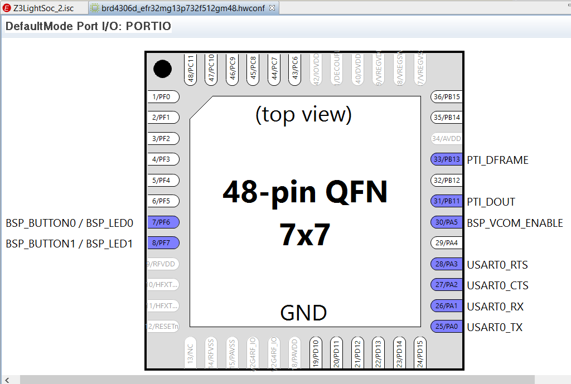The image size is (571, 384).
Task: Click pin 36/PB15
Action: pyautogui.click(x=447, y=97)
